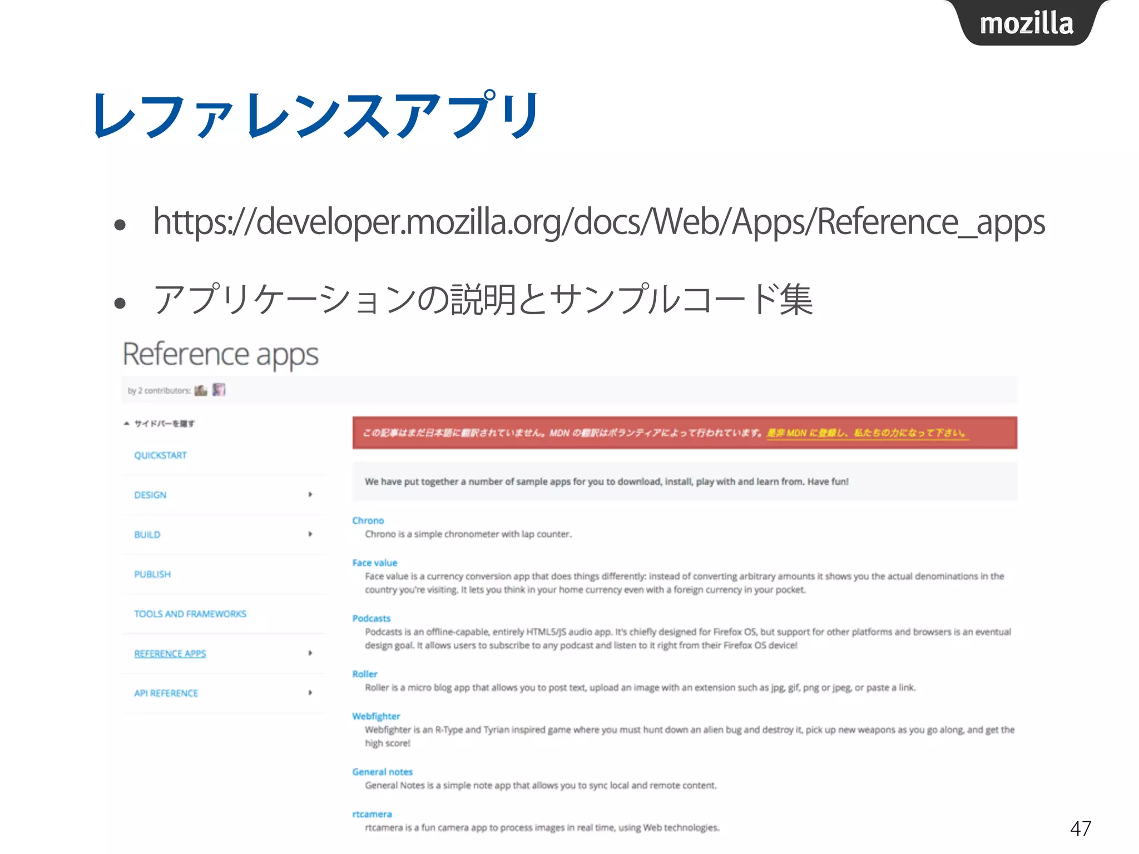Image resolution: width=1139 pixels, height=854 pixels.
Task: Open the API REFERENCE sidebar link
Action: (166, 693)
